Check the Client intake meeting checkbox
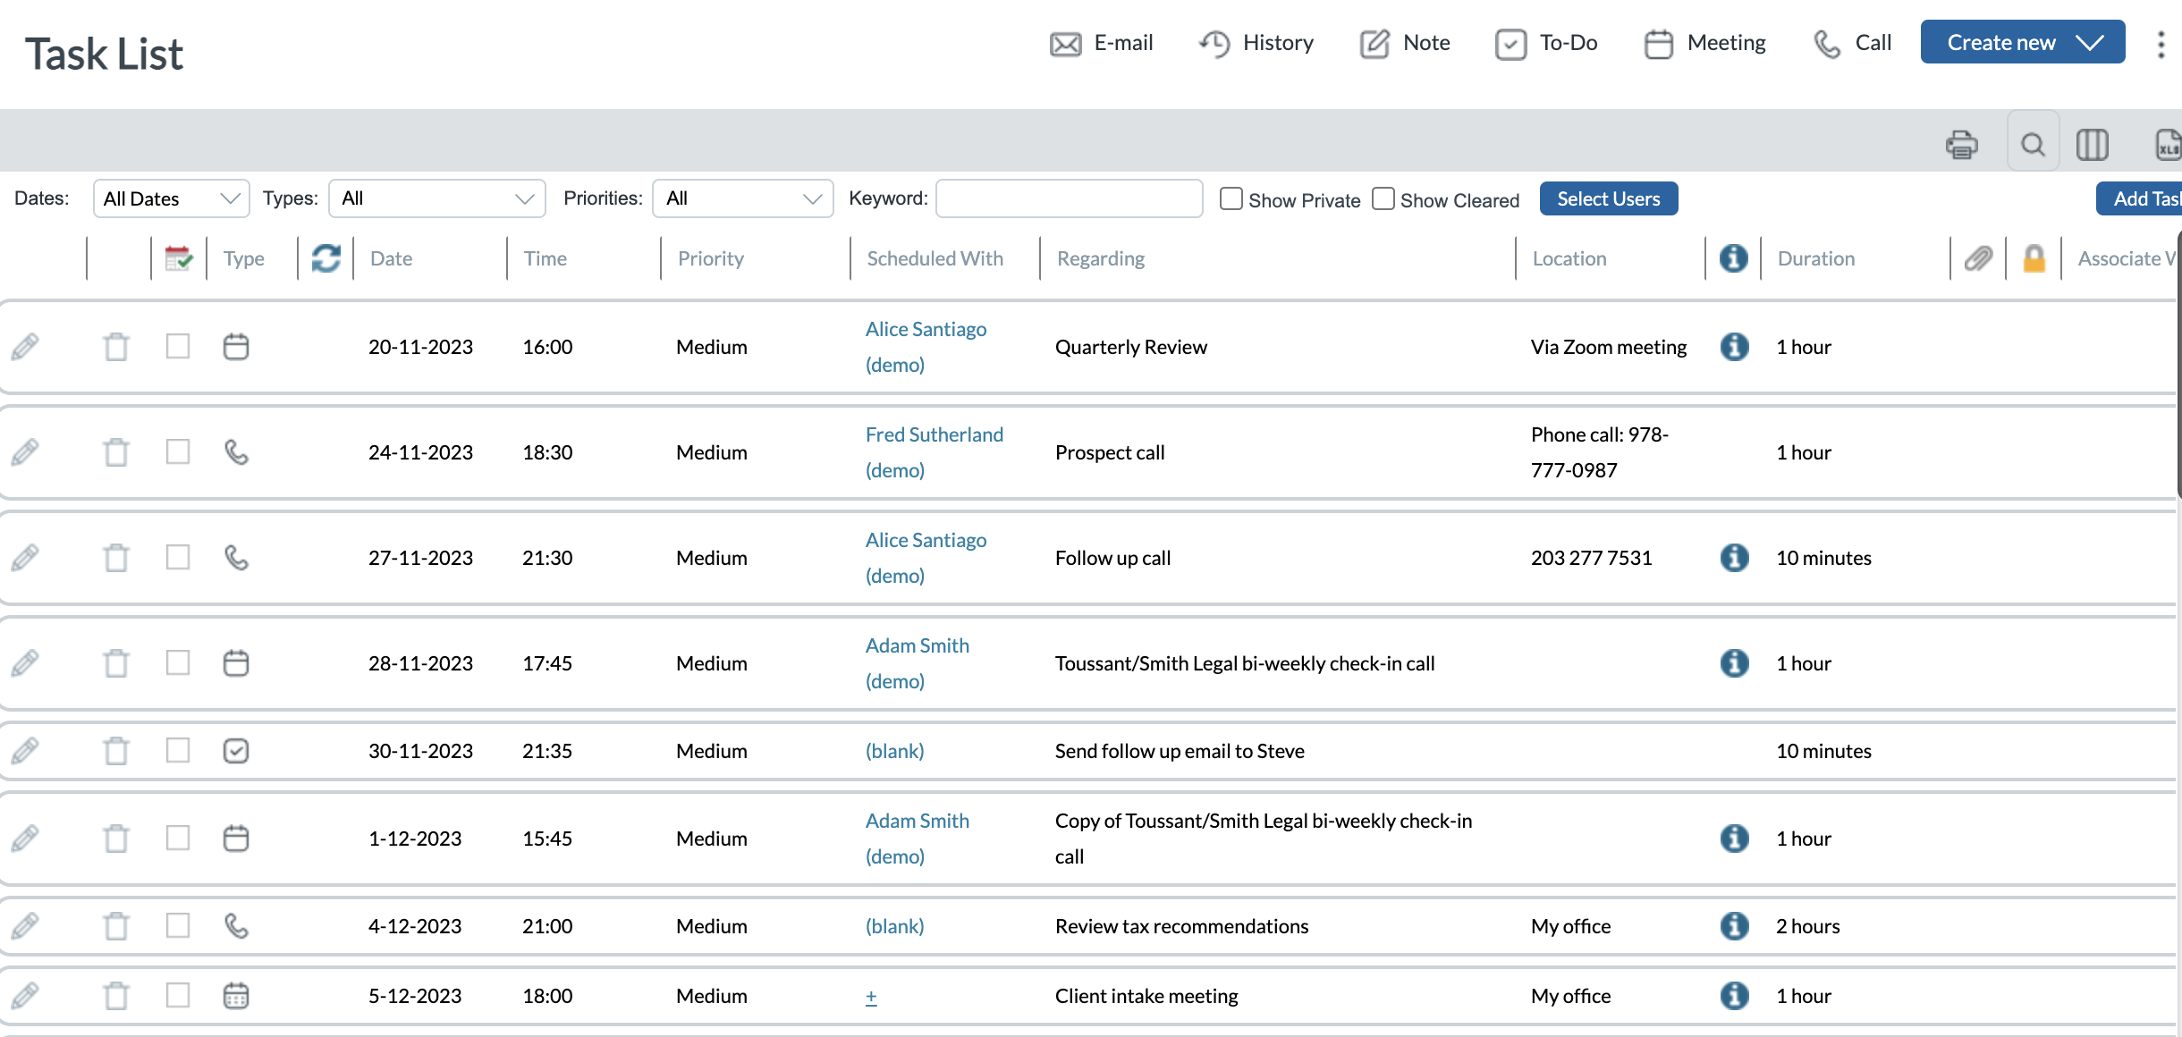The image size is (2182, 1037). point(178,996)
